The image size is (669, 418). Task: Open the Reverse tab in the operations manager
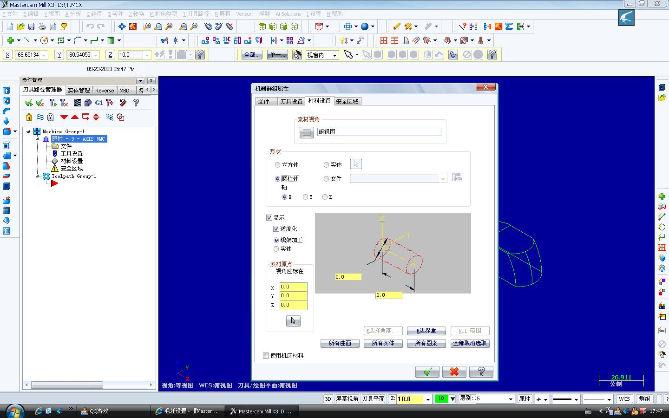coord(105,91)
